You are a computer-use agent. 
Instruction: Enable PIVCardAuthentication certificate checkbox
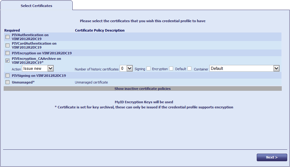click(7, 46)
